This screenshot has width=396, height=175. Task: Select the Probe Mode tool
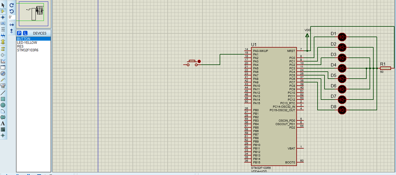(3, 80)
